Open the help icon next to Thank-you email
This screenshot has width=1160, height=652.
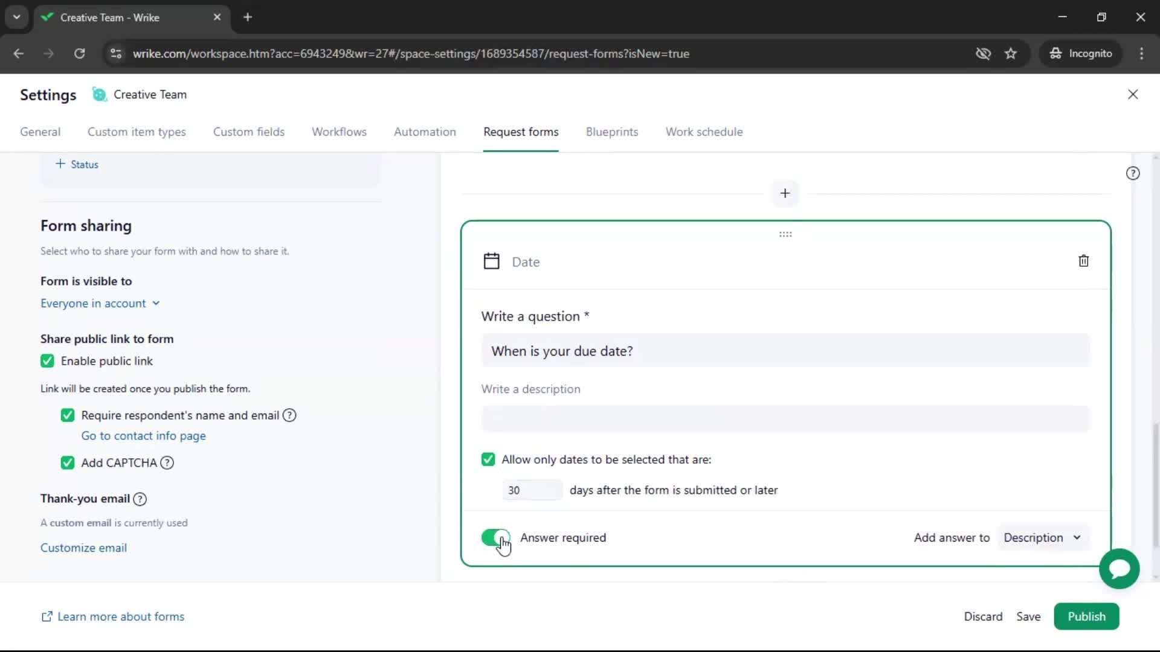(x=140, y=499)
